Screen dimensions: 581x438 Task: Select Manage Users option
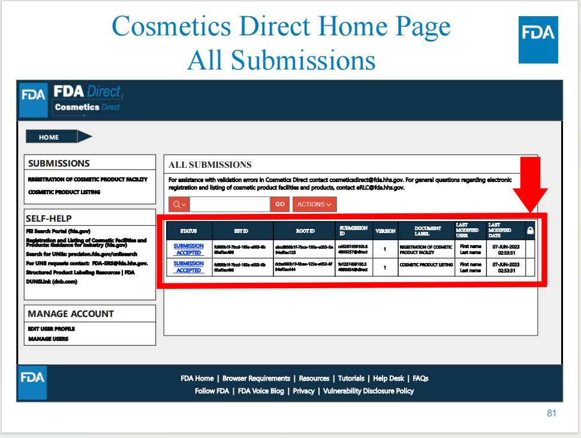pyautogui.click(x=49, y=339)
